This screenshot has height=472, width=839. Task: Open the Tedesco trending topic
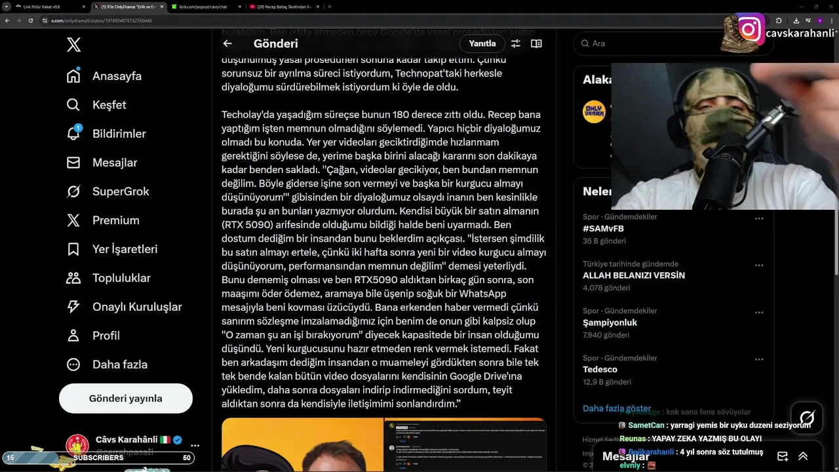600,370
